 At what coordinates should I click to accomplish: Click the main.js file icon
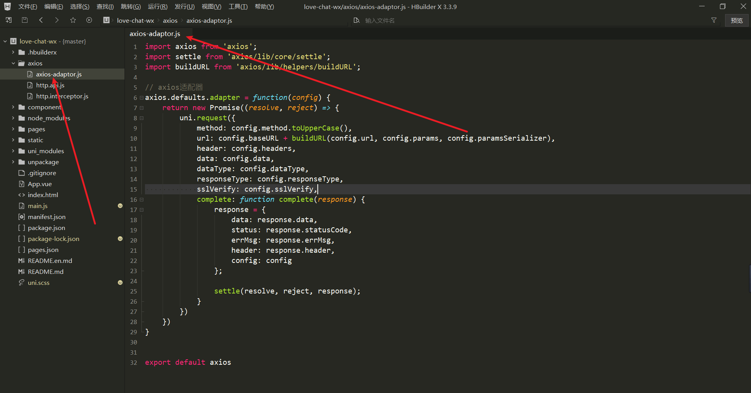coord(22,206)
